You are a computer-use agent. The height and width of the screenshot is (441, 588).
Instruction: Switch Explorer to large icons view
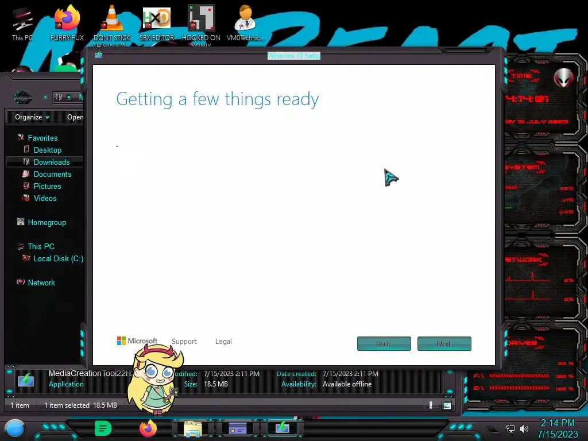(x=447, y=405)
